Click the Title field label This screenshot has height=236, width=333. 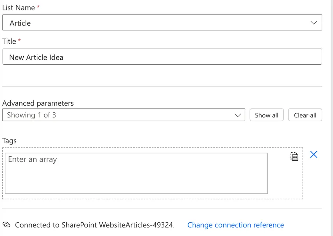pyautogui.click(x=9, y=41)
